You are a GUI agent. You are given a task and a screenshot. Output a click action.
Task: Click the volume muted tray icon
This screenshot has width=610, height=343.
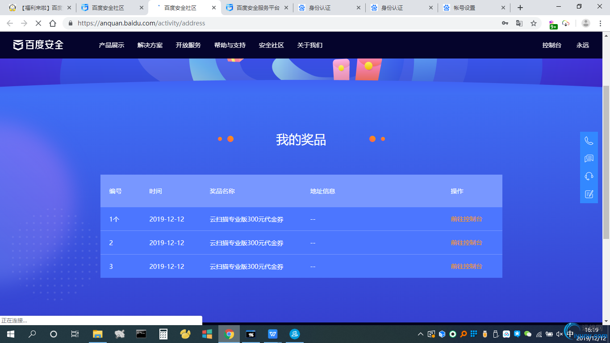click(560, 334)
